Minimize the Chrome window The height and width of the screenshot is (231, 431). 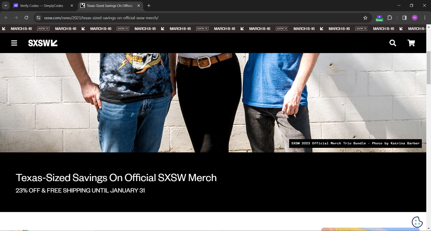[x=399, y=5]
